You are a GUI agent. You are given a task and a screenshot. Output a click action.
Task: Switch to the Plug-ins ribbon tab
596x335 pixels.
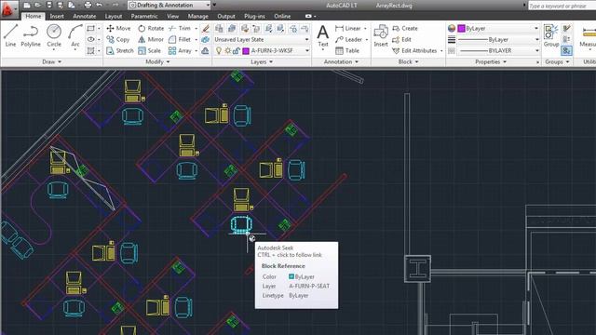coord(254,17)
